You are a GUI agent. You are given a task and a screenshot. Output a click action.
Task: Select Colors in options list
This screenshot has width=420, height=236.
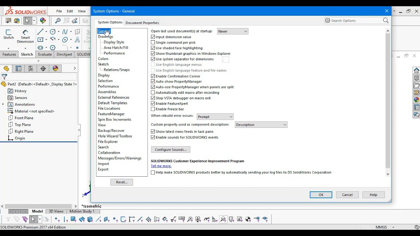[x=103, y=59]
